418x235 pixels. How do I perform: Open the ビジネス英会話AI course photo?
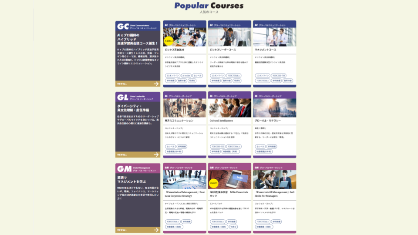[185, 37]
